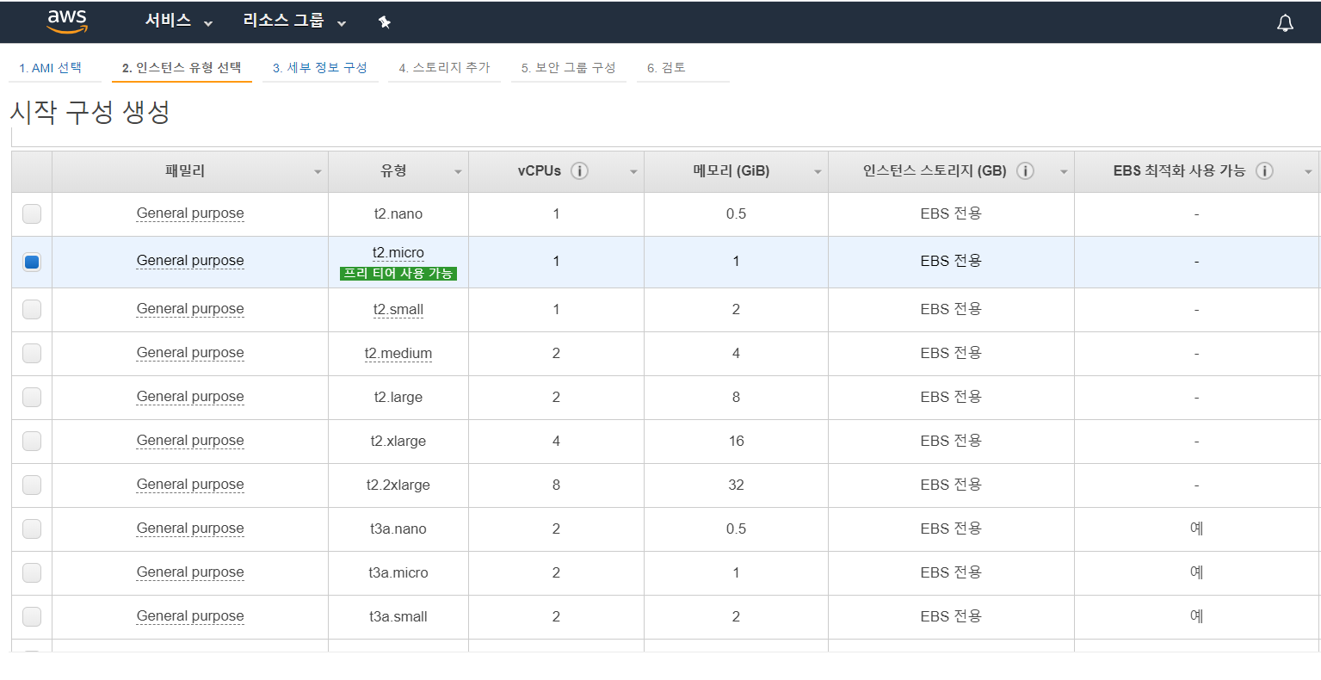Click the t3a.nano type cell
This screenshot has height=680, width=1321.
coord(398,529)
